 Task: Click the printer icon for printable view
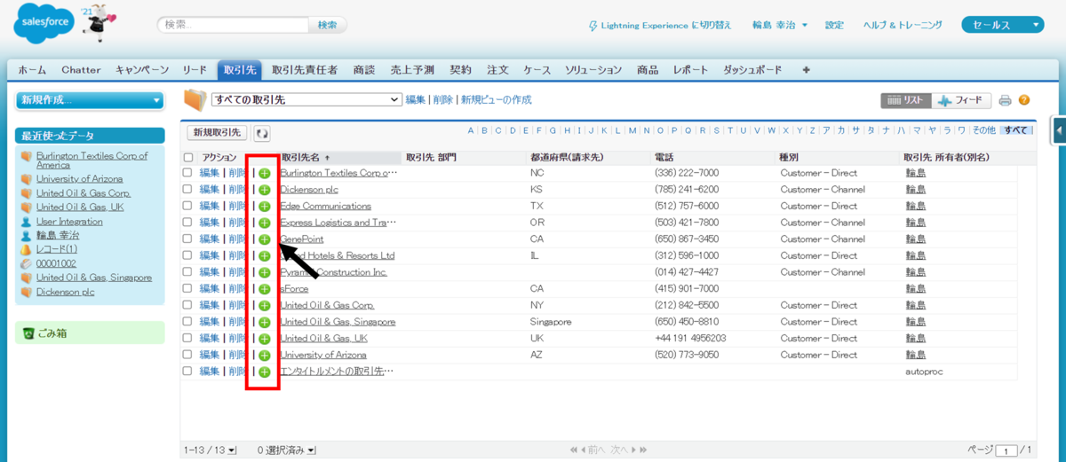coord(1006,100)
